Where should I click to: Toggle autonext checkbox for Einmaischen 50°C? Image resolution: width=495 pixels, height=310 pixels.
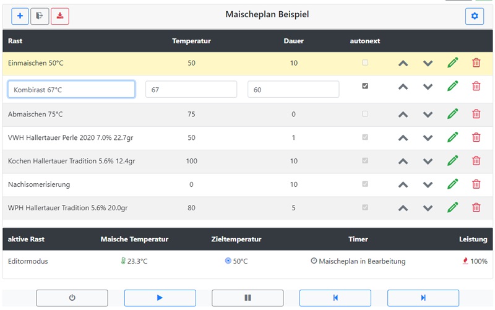(x=365, y=63)
